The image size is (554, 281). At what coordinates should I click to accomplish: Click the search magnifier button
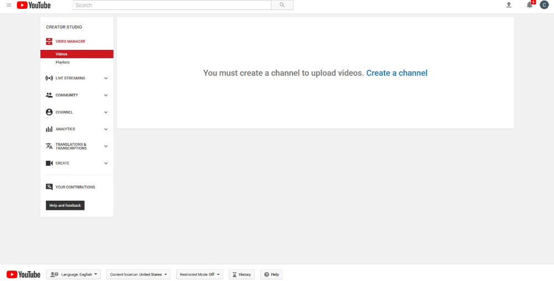(282, 5)
